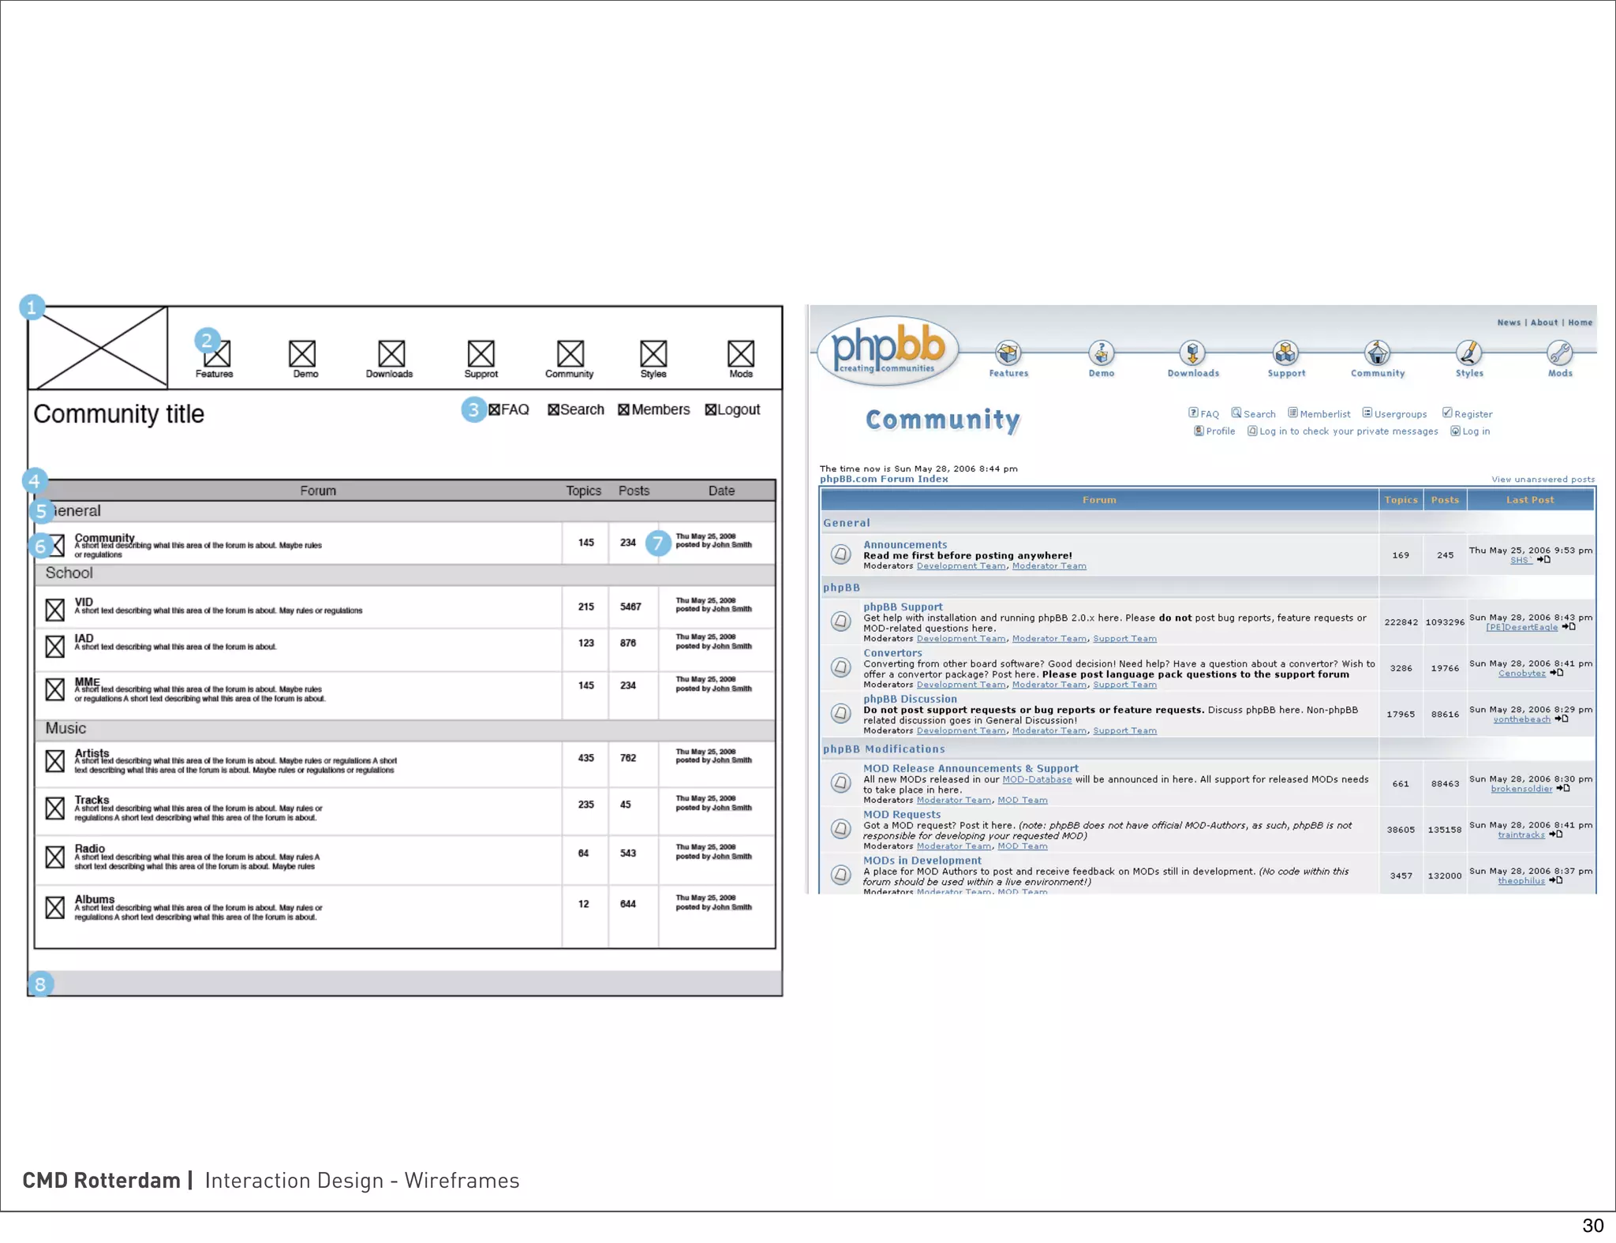
Task: Open the Demo icon in phpBB header
Action: click(x=1102, y=353)
